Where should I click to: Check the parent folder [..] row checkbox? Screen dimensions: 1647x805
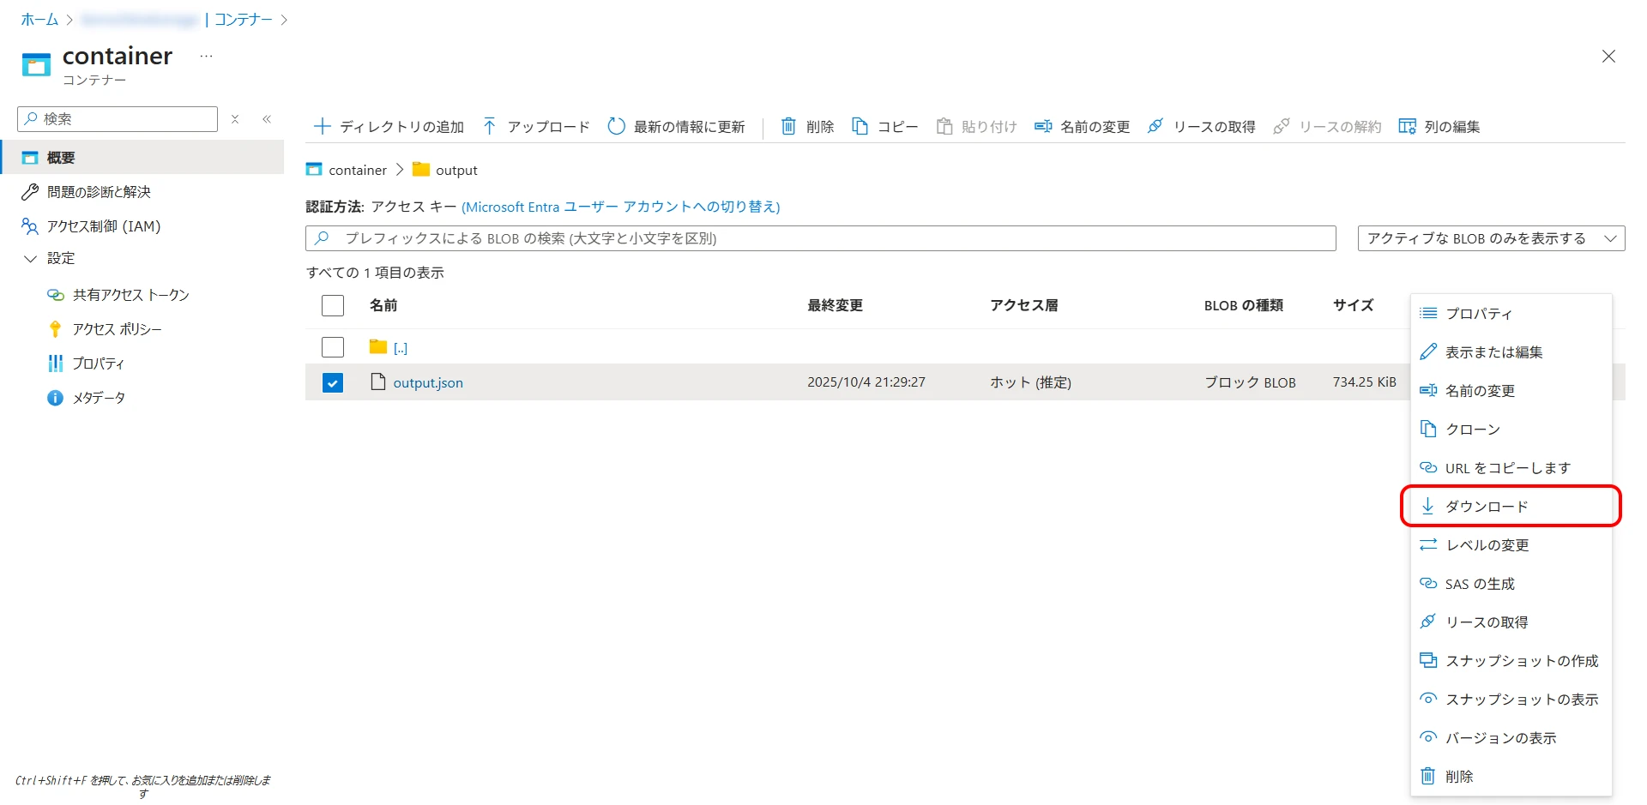click(x=333, y=347)
